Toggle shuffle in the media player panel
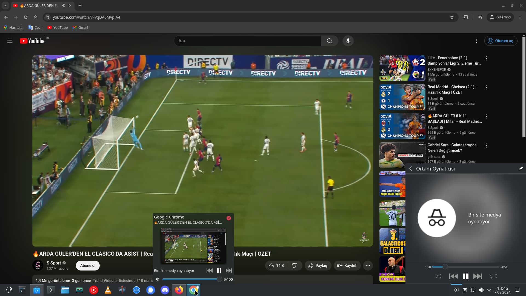Image resolution: width=526 pixels, height=296 pixels. coord(438,276)
